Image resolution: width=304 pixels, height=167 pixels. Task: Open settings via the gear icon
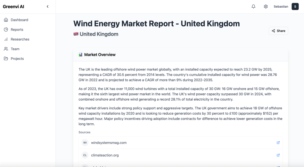[x=266, y=7]
